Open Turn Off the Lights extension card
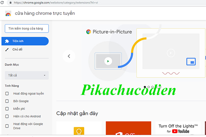Screen dimensions: 206x137 [178, 128]
